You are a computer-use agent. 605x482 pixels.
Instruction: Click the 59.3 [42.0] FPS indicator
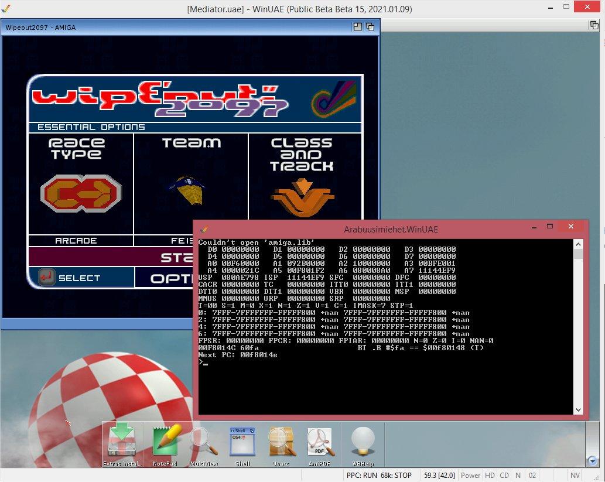[439, 476]
